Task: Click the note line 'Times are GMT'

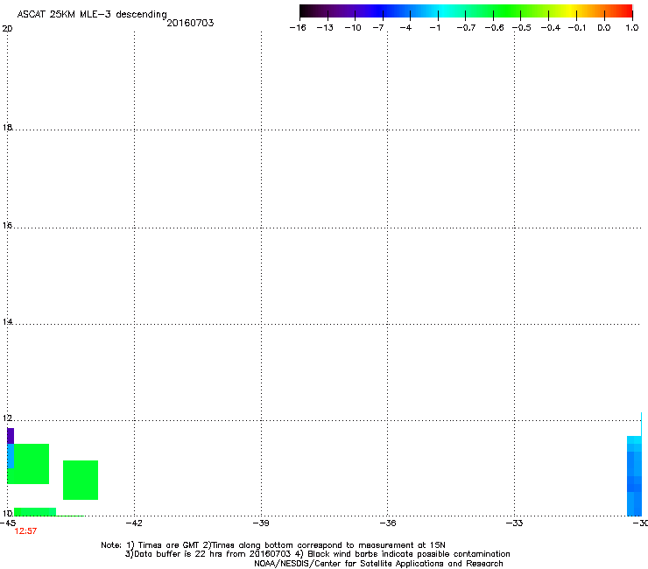Action: (169, 545)
